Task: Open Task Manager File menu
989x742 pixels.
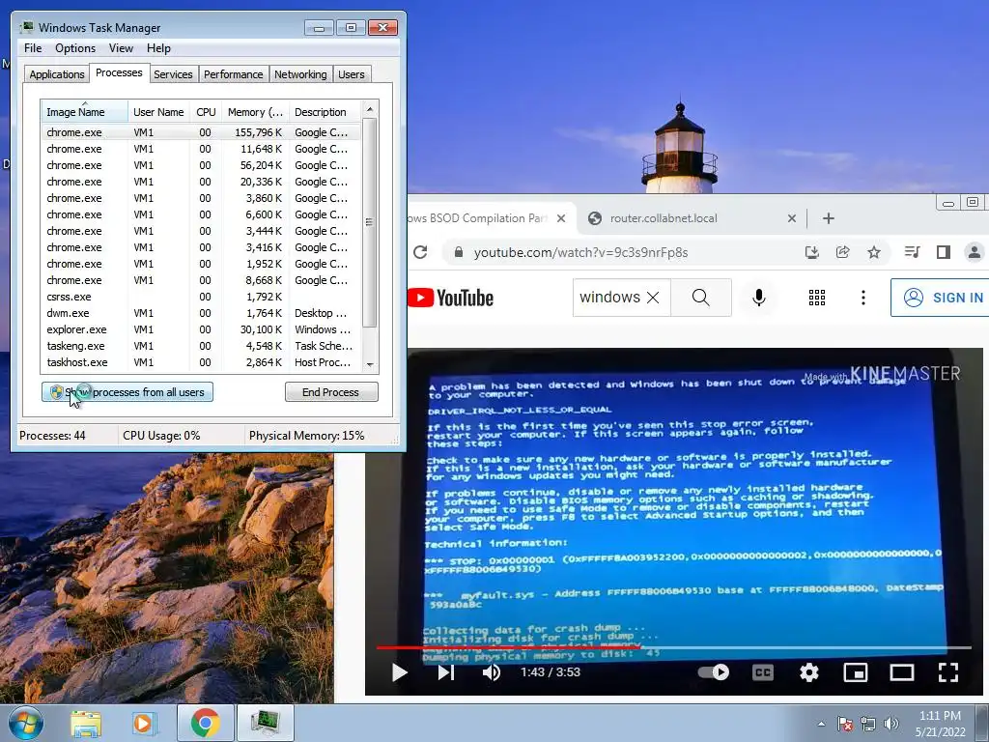Action: [33, 48]
